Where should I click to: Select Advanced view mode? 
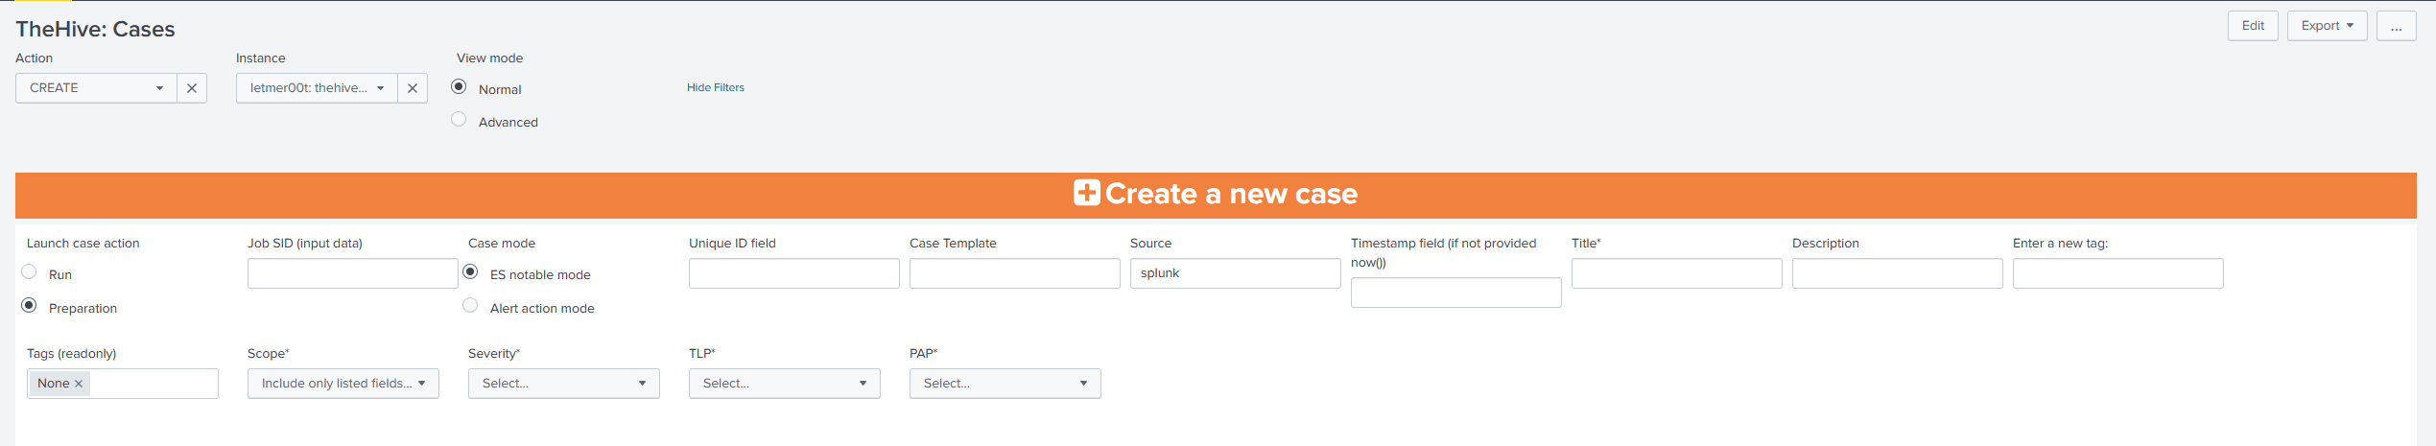click(x=459, y=119)
